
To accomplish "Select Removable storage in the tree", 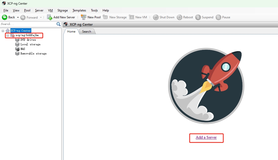I will (x=33, y=53).
